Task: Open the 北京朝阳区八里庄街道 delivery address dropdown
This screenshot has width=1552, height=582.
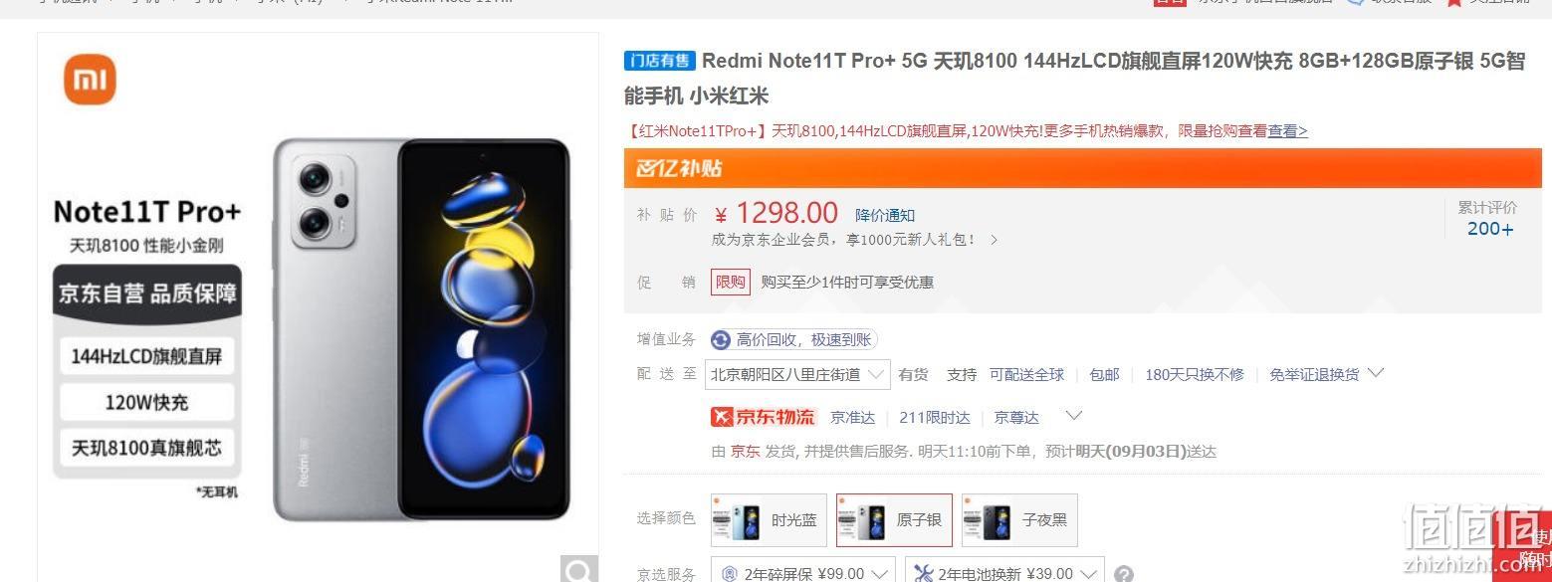Action: [x=797, y=375]
